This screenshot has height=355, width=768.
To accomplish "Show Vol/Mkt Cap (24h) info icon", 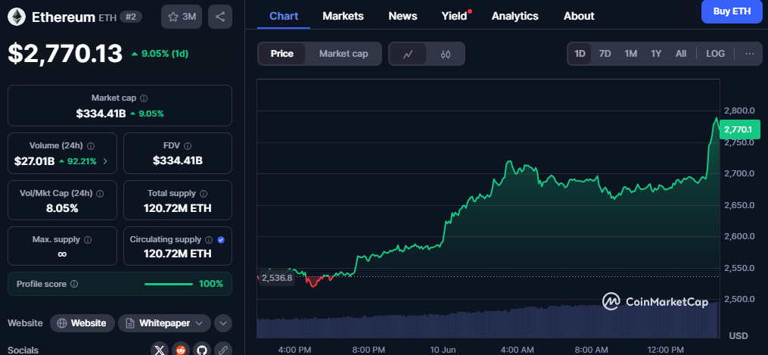I will [100, 194].
